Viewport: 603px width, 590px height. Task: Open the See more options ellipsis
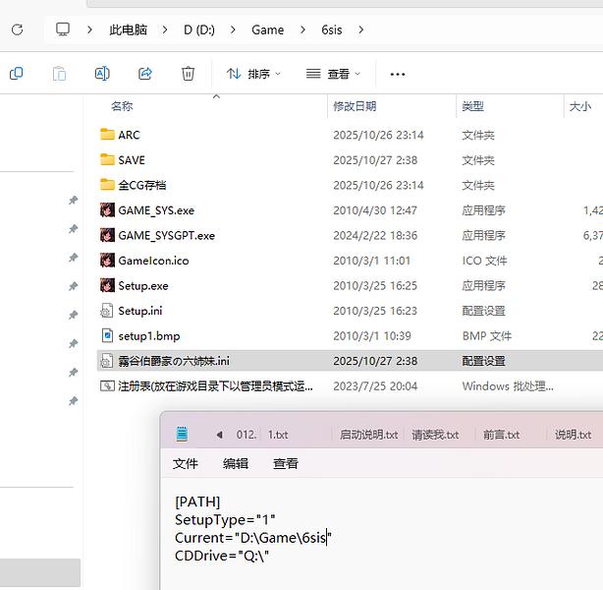pyautogui.click(x=398, y=74)
